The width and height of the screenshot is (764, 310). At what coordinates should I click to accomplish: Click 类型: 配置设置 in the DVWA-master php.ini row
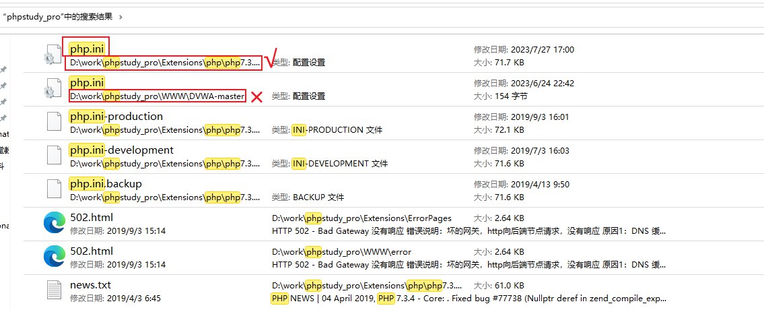298,96
